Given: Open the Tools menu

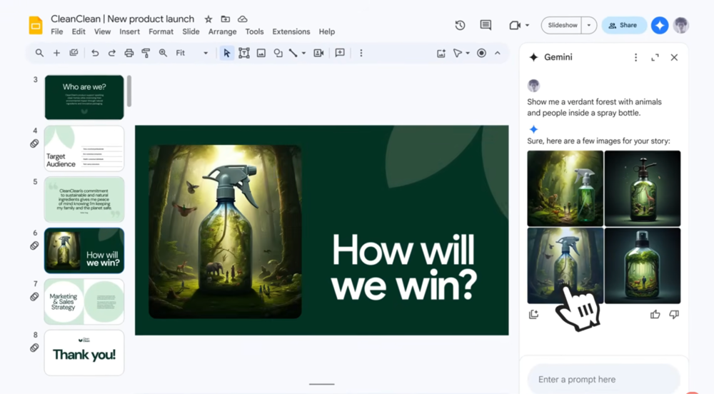Looking at the screenshot, I should (x=254, y=31).
